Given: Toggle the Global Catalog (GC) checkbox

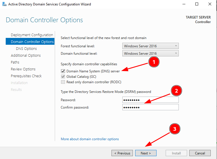Looking at the screenshot, I should coord(63,76).
